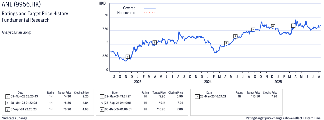Click date 07-Apr-24 22:26:23
Viewport: 324px width, 120px height.
click(24, 109)
